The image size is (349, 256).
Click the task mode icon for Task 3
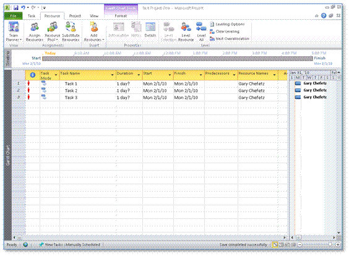pos(44,97)
